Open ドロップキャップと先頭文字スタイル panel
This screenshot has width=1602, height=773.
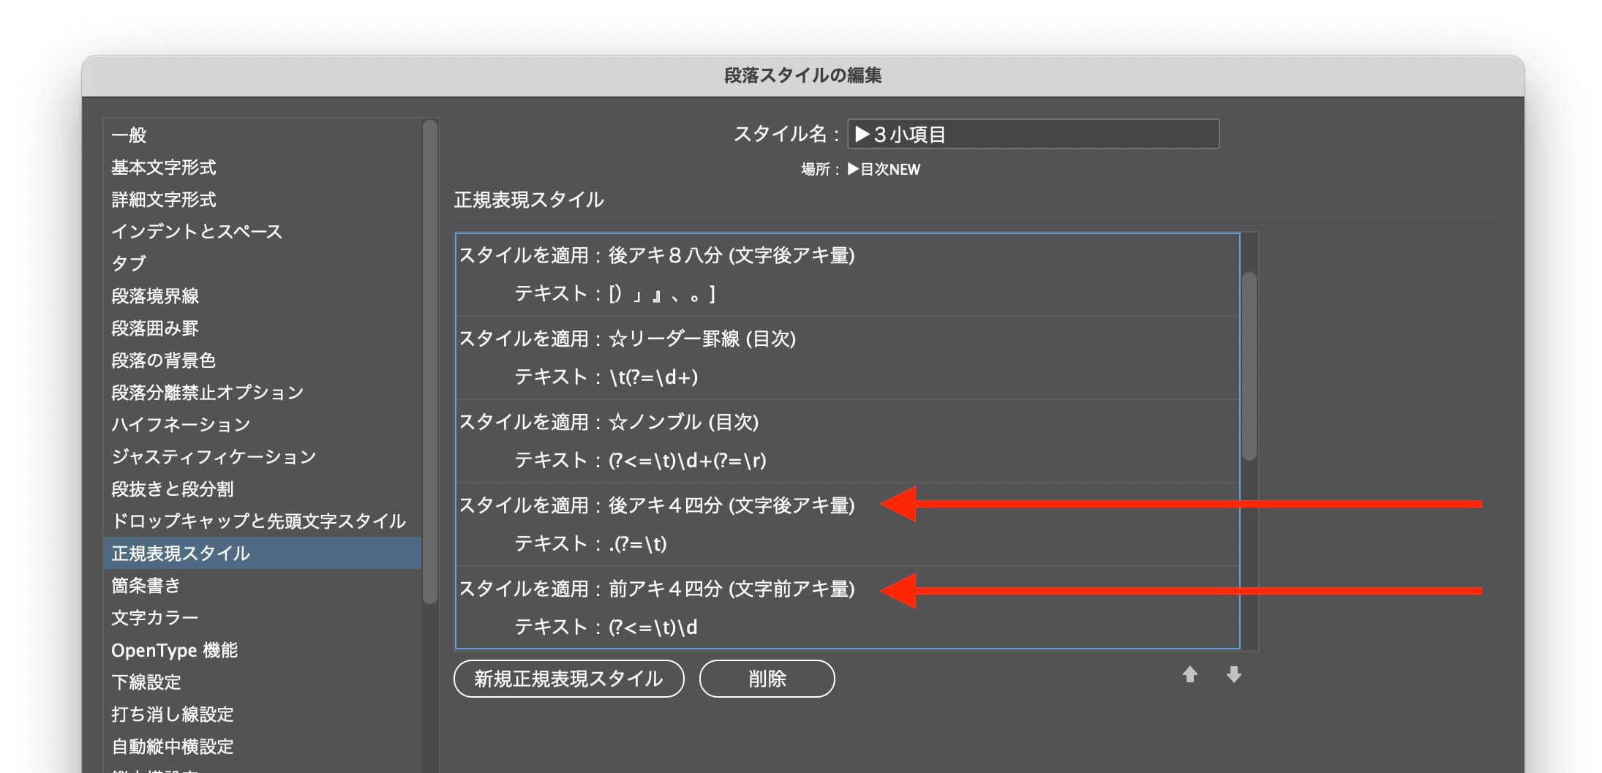point(258,521)
